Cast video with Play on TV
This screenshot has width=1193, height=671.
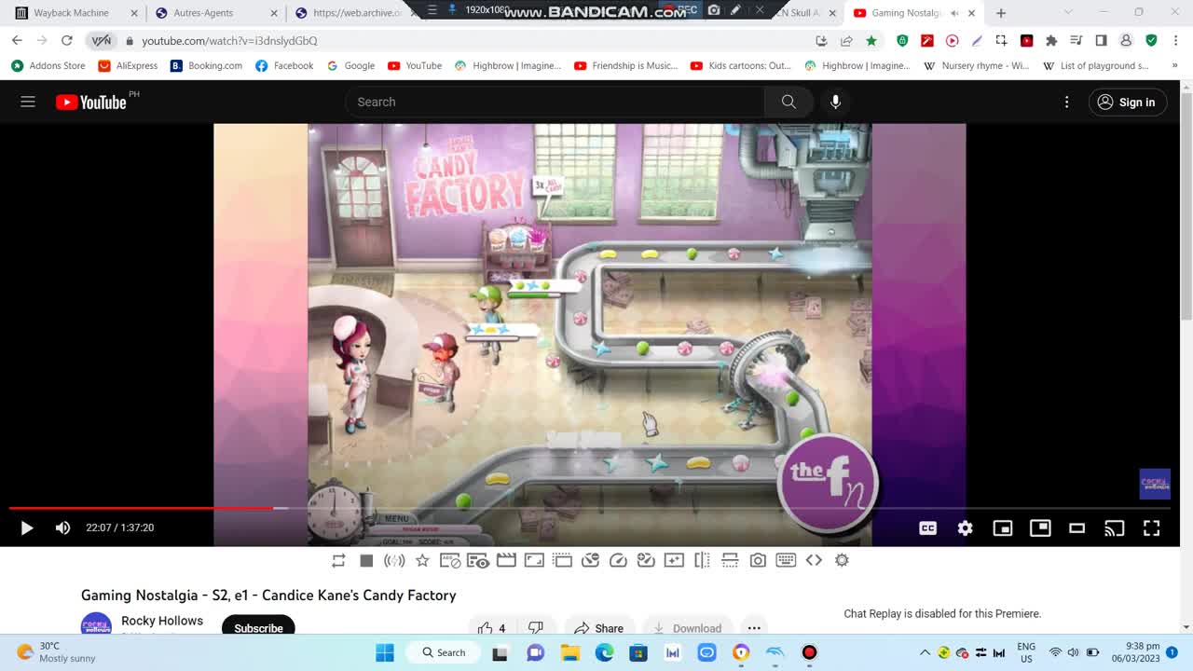pos(1114,527)
